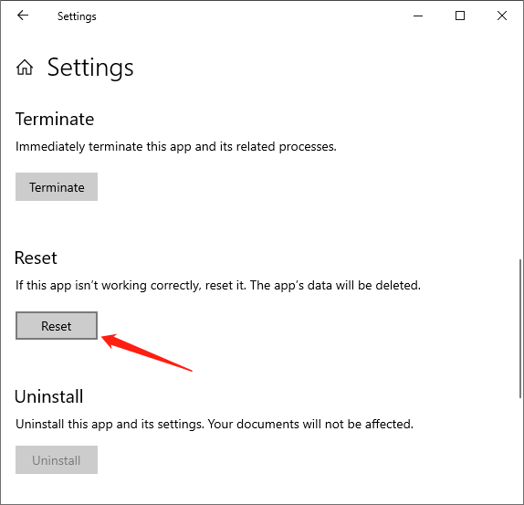524x505 pixels.
Task: Click the vertical scrollbar thumb
Action: pyautogui.click(x=520, y=328)
